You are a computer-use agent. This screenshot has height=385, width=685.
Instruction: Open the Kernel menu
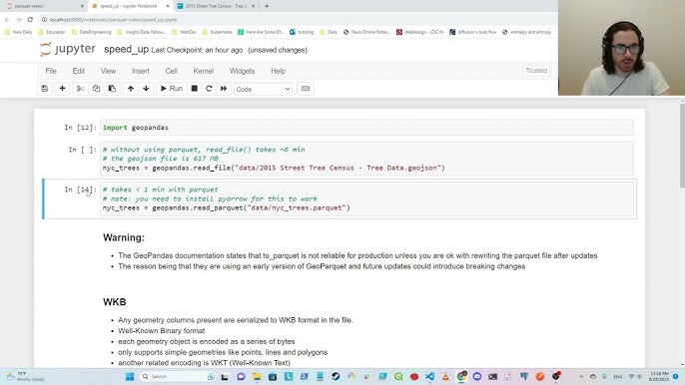[203, 71]
